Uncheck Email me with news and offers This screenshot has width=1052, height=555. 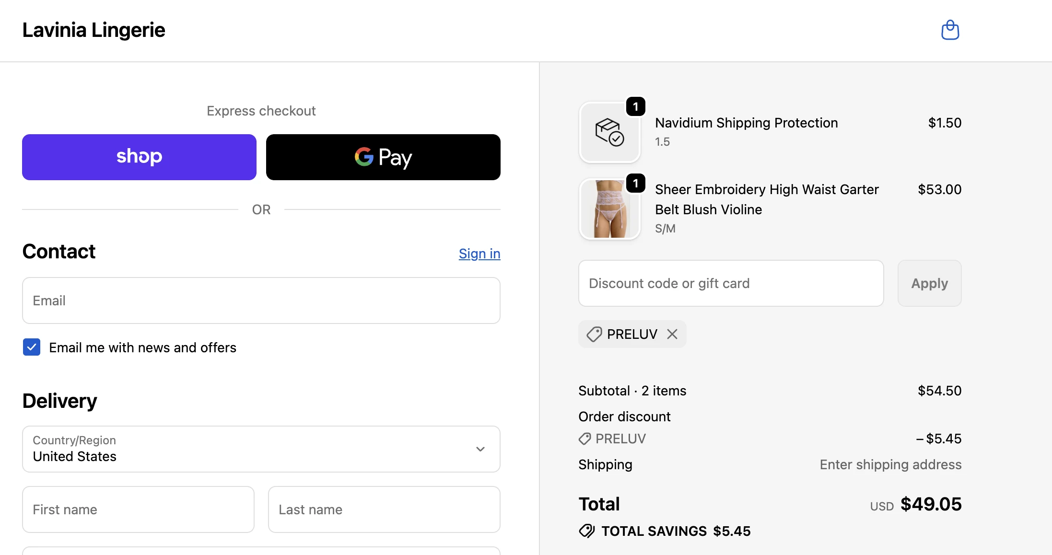(x=32, y=347)
